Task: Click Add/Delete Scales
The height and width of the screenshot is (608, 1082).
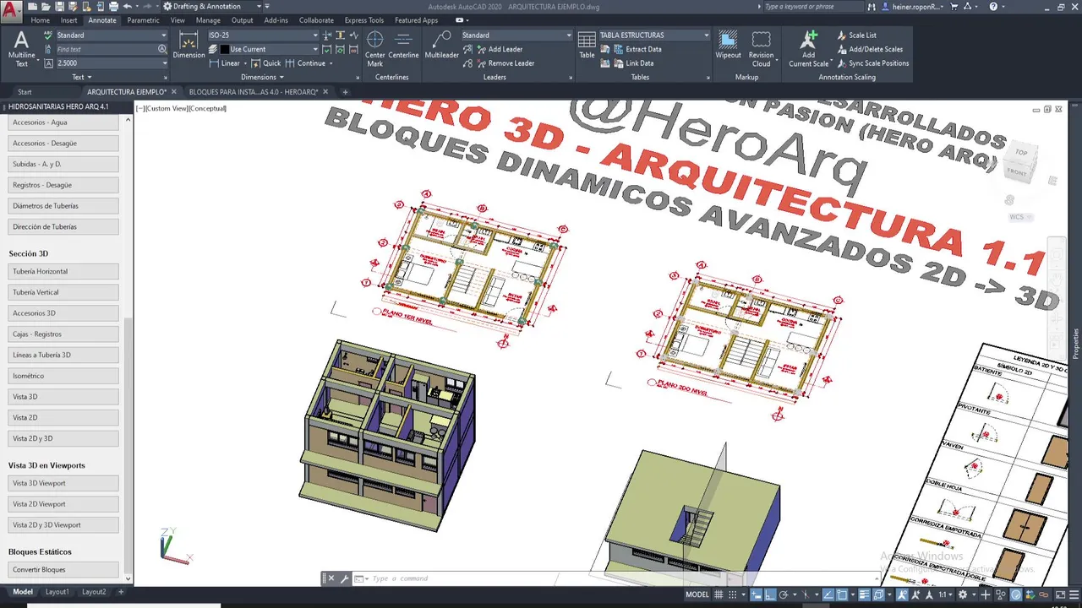Action: point(869,49)
